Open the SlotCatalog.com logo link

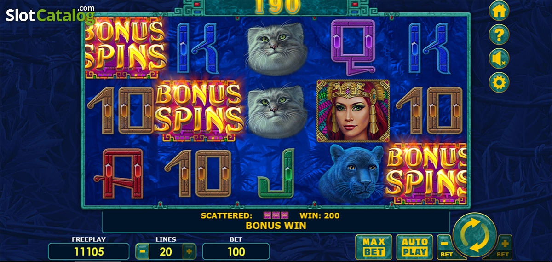(x=51, y=15)
